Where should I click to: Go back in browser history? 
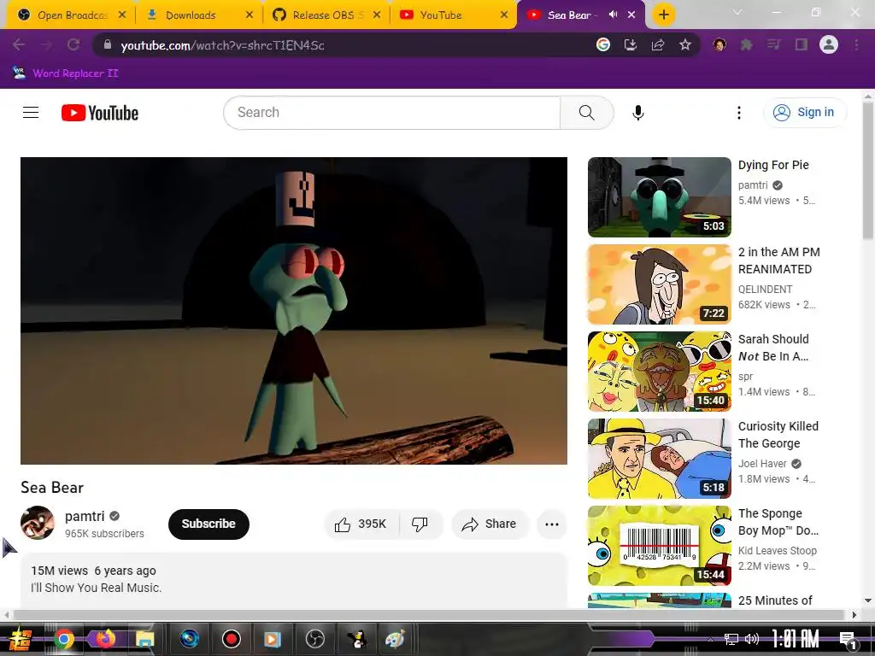click(19, 44)
